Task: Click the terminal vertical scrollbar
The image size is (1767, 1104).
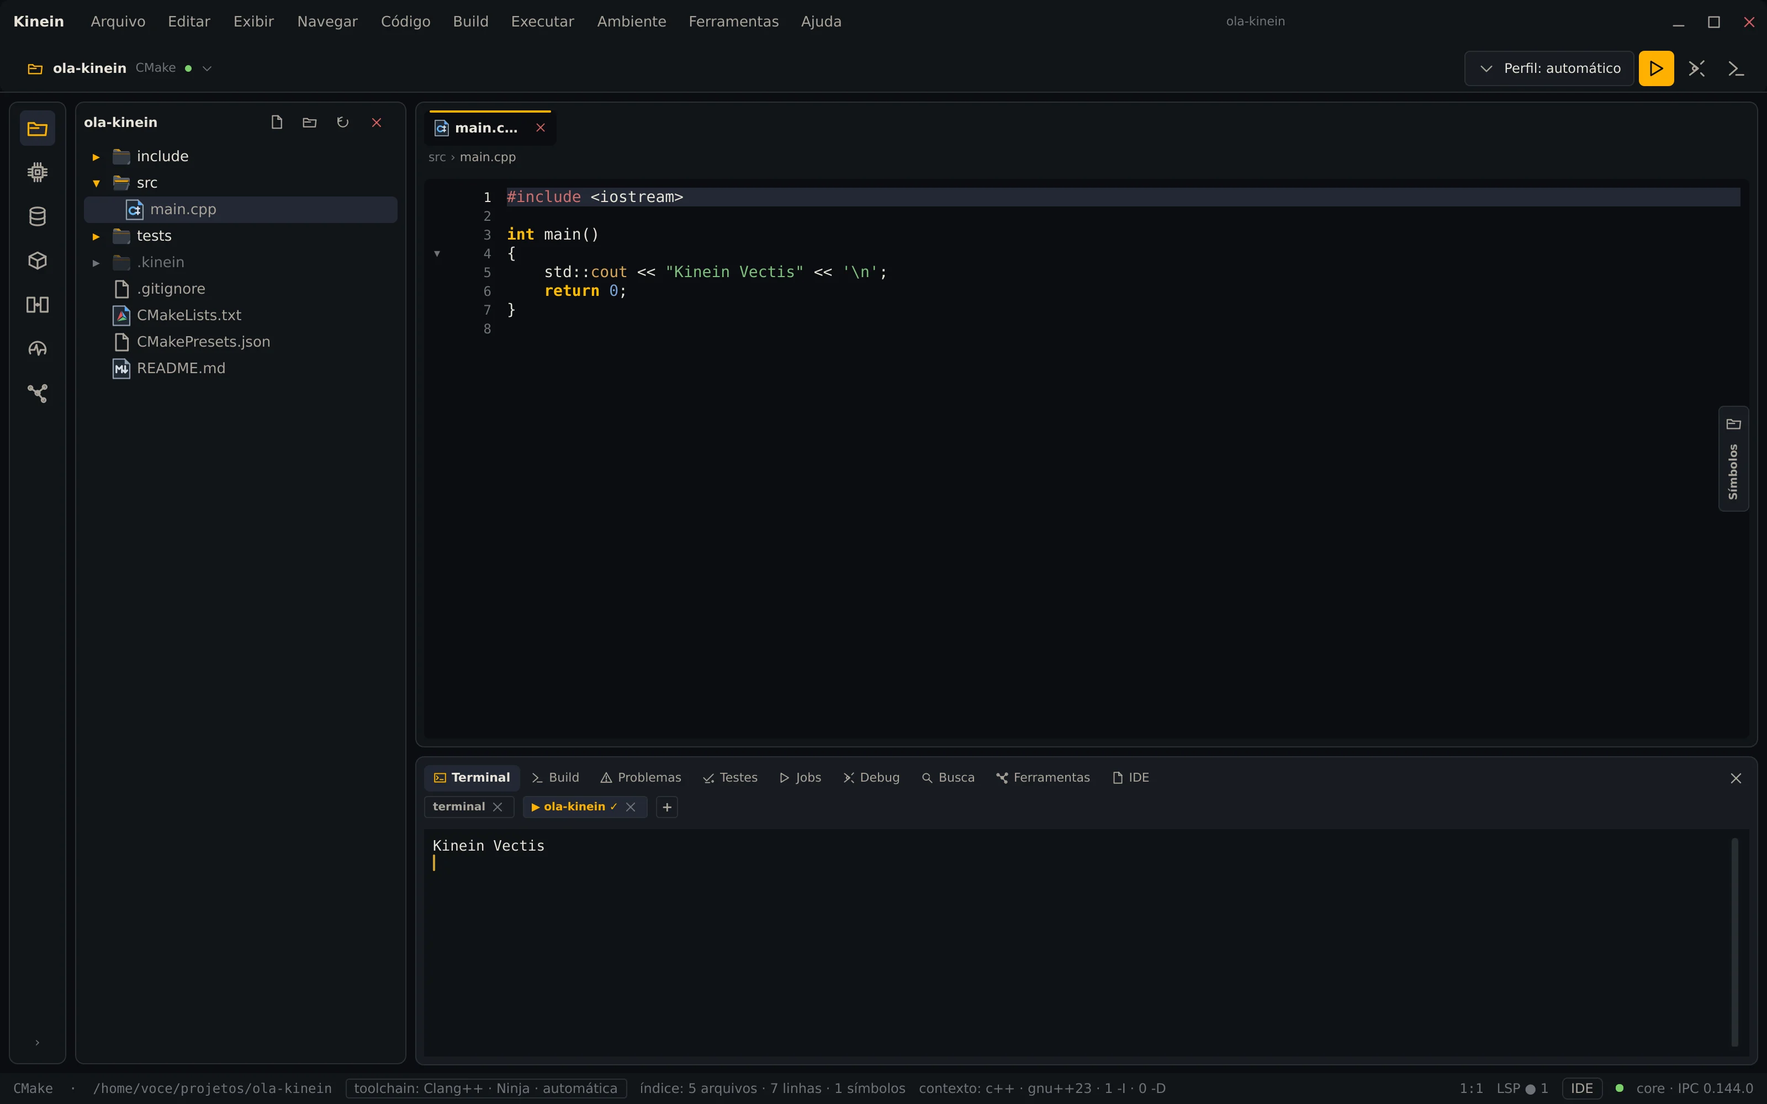Action: coord(1735,942)
